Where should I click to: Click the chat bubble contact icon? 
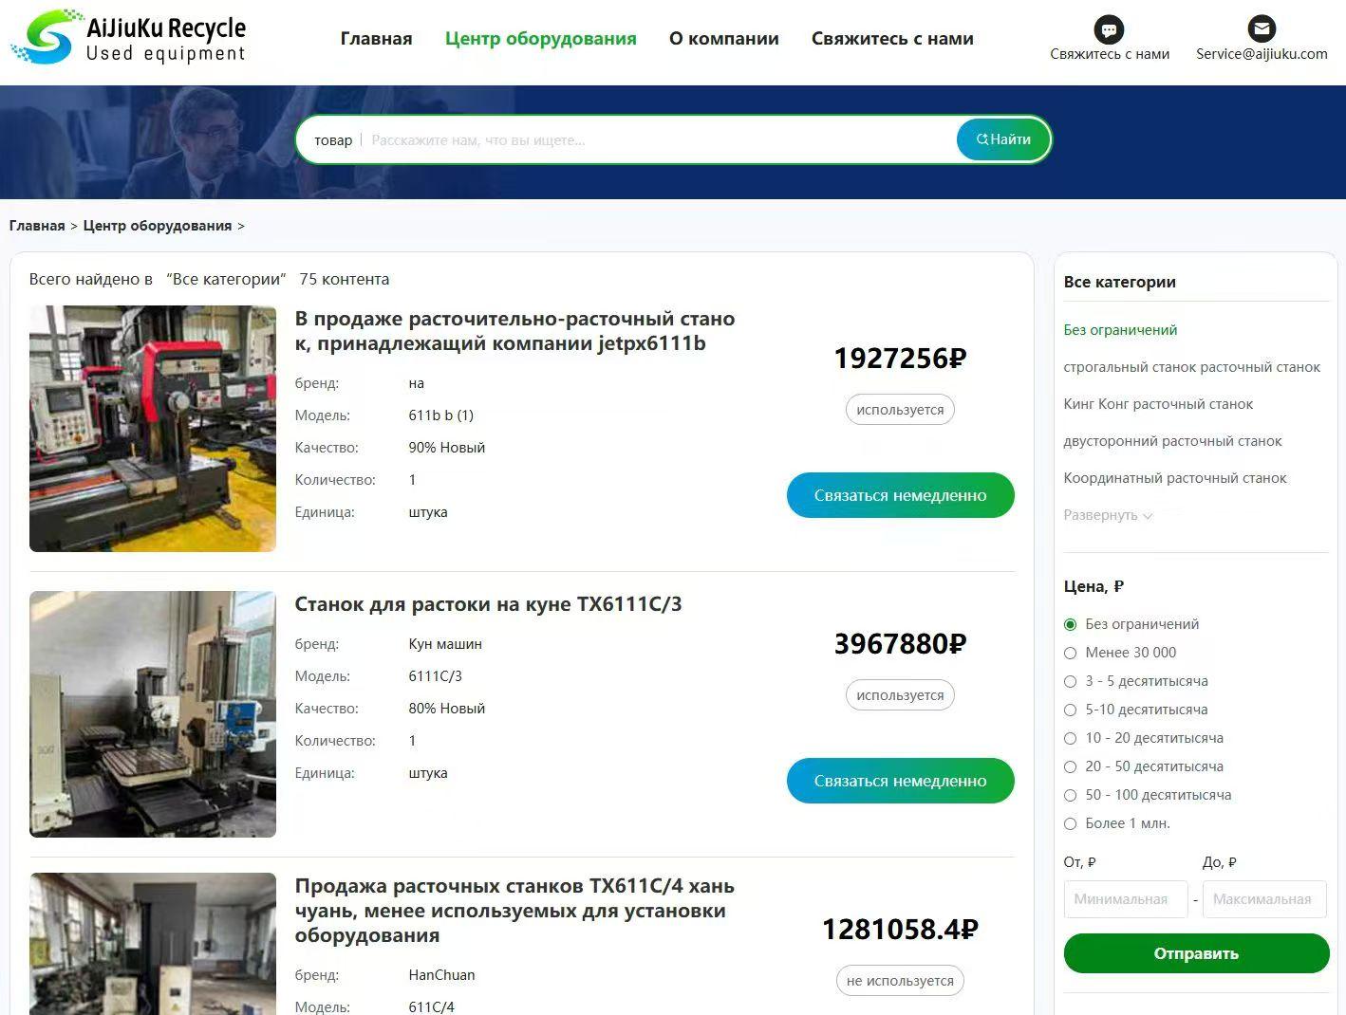(x=1109, y=29)
